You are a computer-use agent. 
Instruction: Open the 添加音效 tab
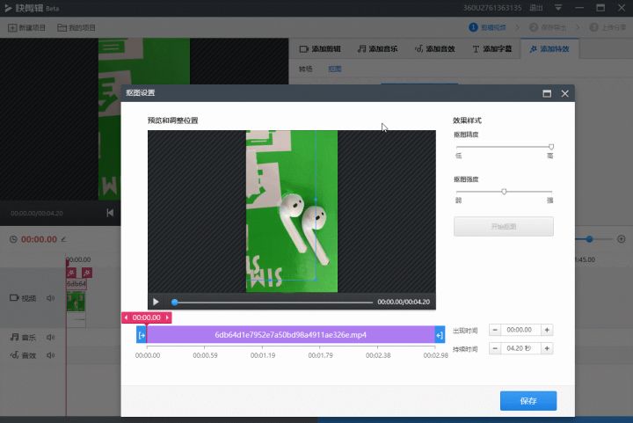pyautogui.click(x=435, y=49)
